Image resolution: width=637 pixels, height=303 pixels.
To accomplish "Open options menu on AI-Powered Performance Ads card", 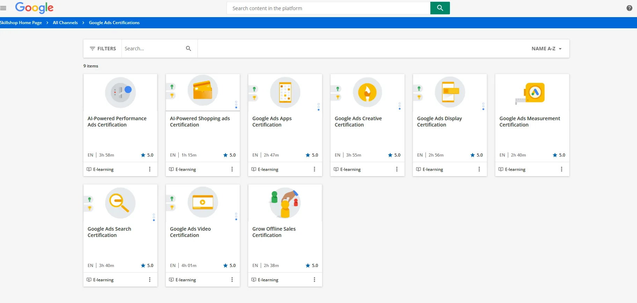I will pos(150,169).
